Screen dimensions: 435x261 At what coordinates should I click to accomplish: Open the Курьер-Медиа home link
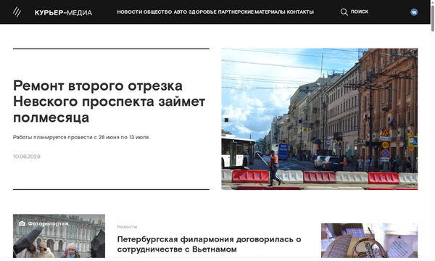coord(63,12)
